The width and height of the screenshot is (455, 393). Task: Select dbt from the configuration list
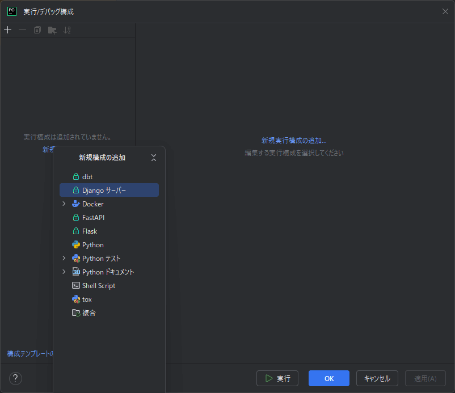[x=87, y=176]
